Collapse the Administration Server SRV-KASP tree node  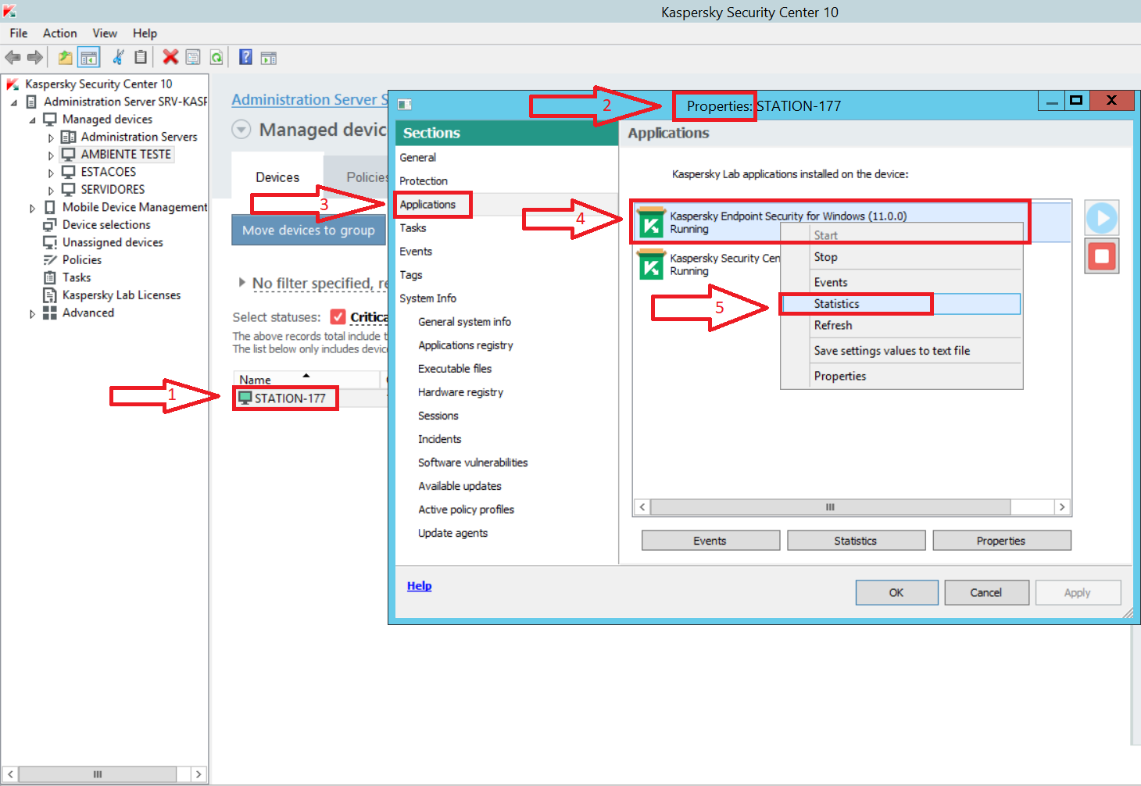(14, 102)
